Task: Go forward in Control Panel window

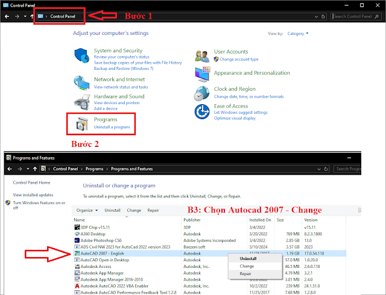Action: pos(17,16)
